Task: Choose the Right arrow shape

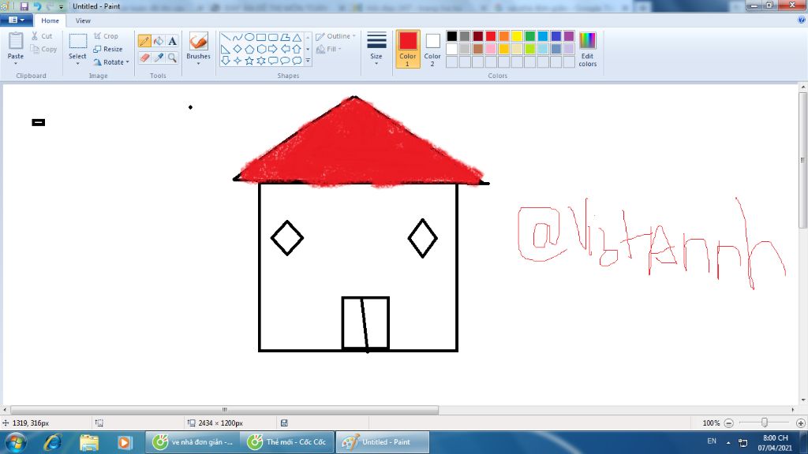Action: pyautogui.click(x=273, y=50)
